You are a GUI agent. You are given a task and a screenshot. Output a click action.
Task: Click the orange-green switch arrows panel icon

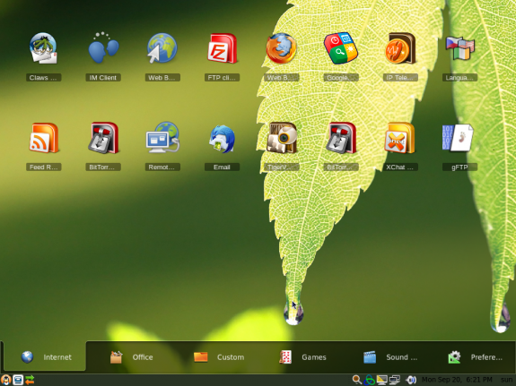pyautogui.click(x=30, y=380)
